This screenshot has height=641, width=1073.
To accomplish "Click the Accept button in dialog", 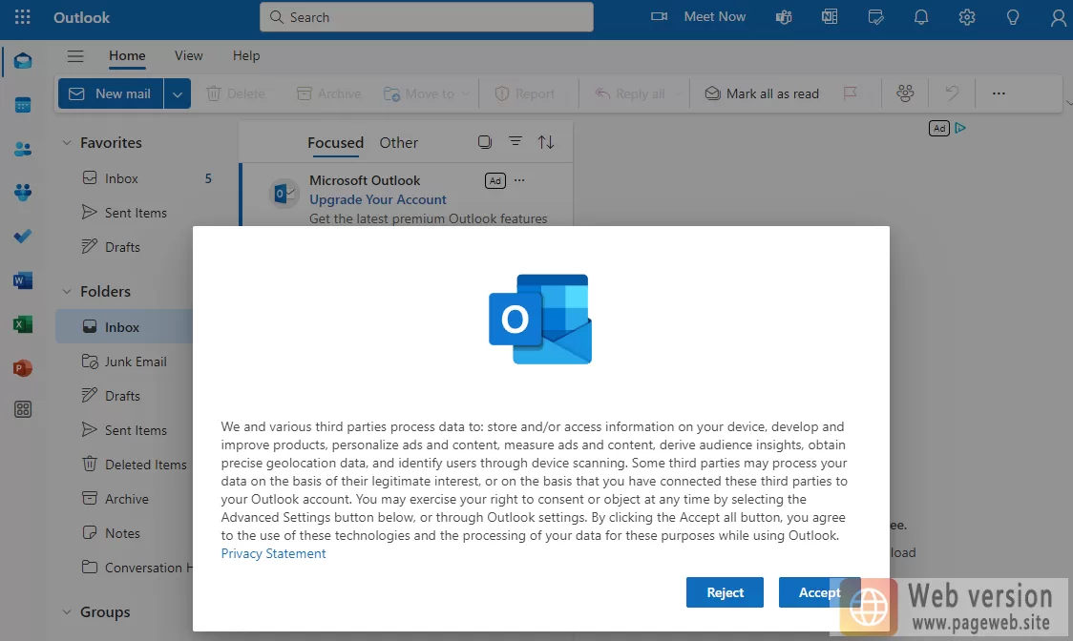I will click(x=819, y=592).
